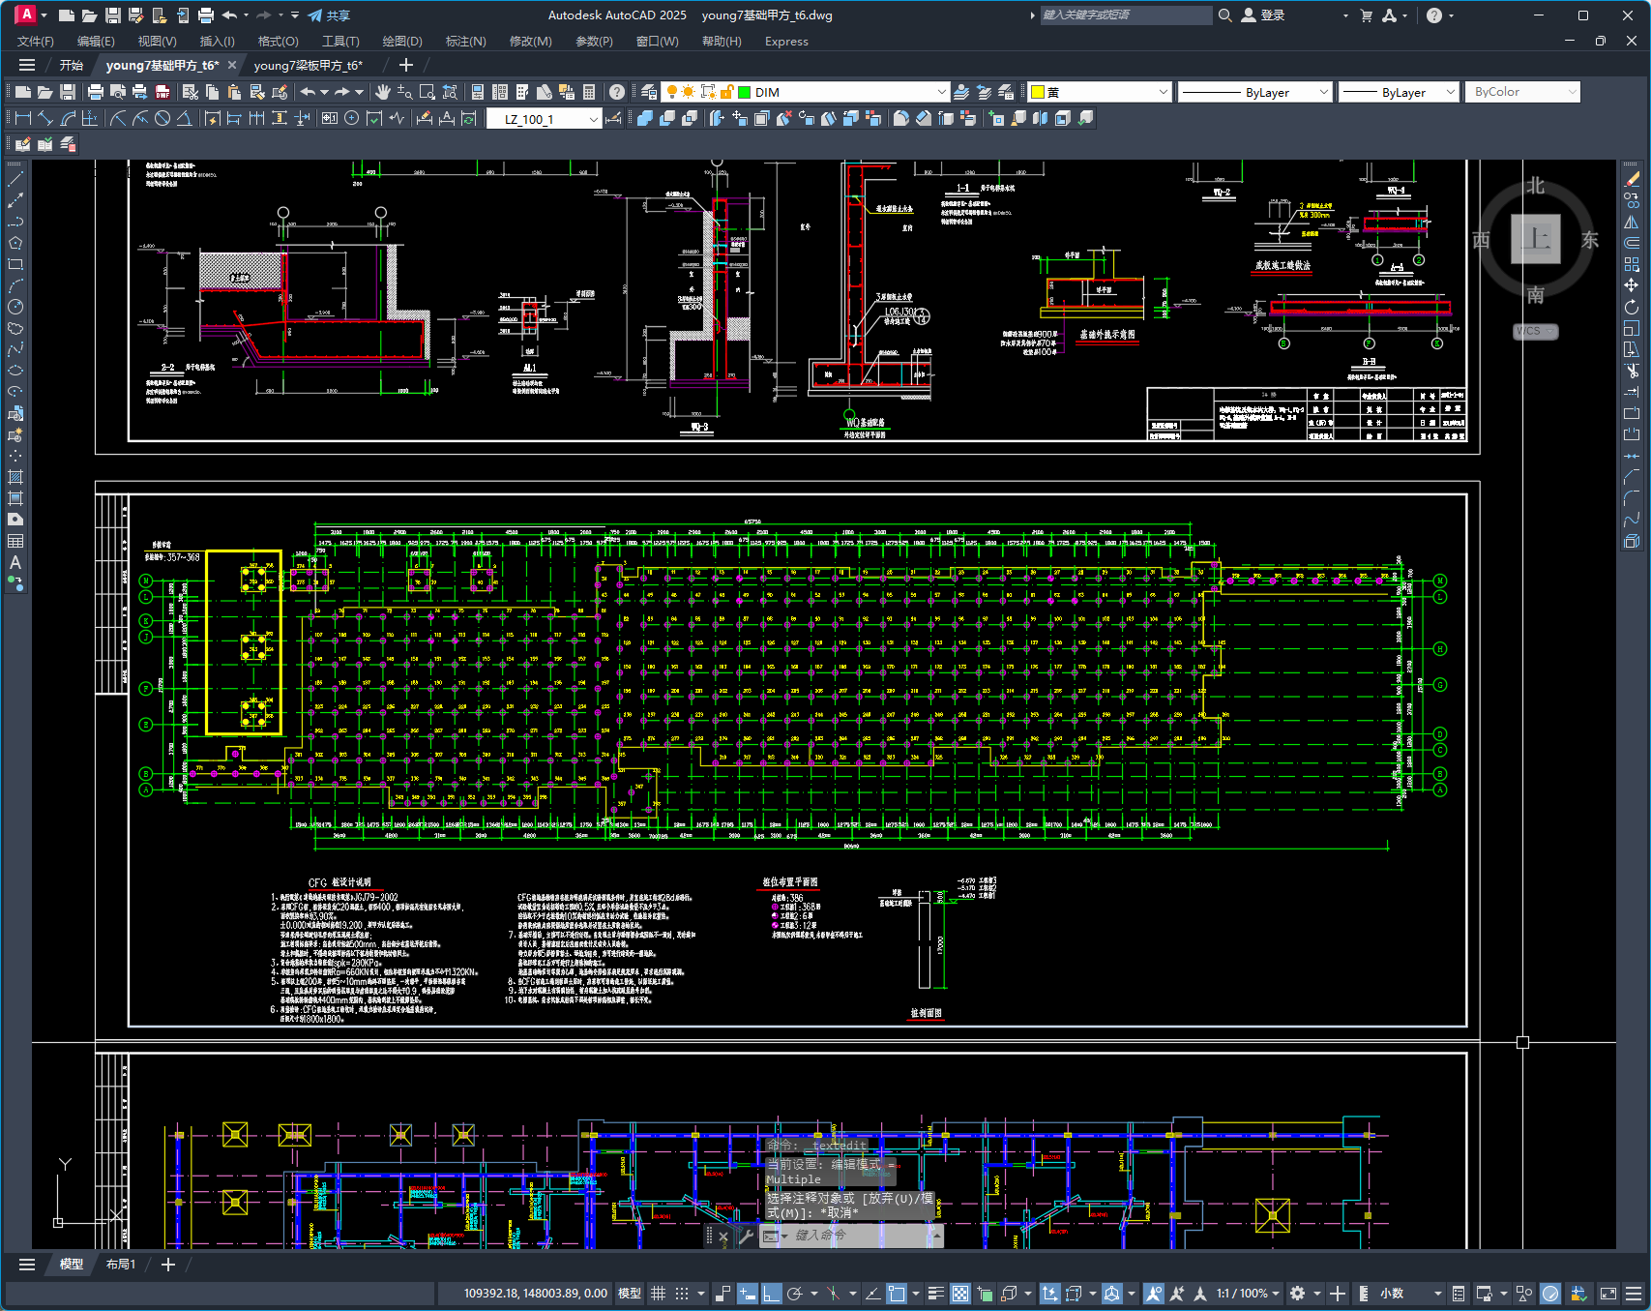This screenshot has width=1651, height=1311.
Task: Open the 格式(O) menu
Action: 278,42
